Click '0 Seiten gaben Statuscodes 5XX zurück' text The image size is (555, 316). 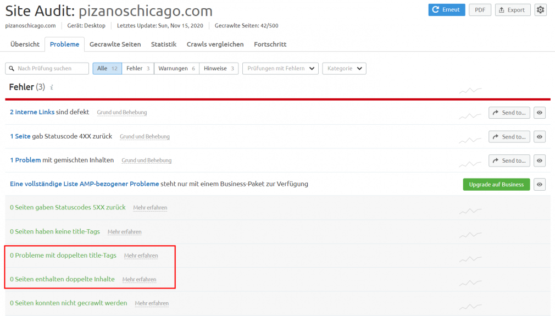(x=68, y=207)
